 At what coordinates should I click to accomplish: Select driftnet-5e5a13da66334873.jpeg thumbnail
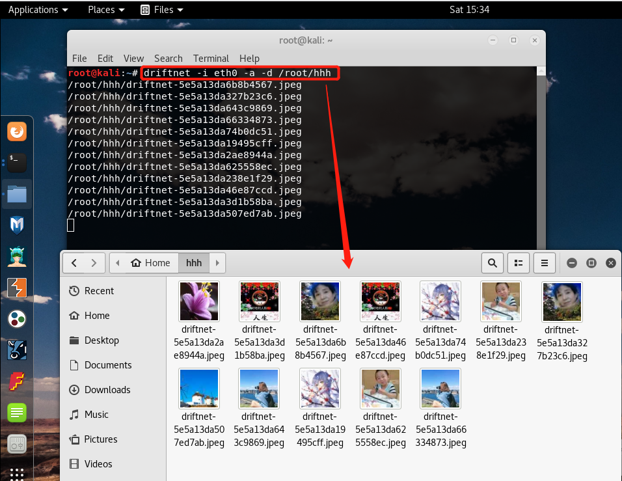(440, 389)
